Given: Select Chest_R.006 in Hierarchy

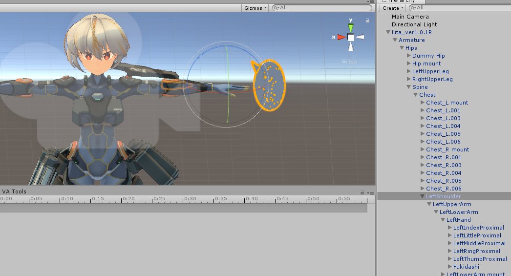Looking at the screenshot, I should [x=444, y=189].
